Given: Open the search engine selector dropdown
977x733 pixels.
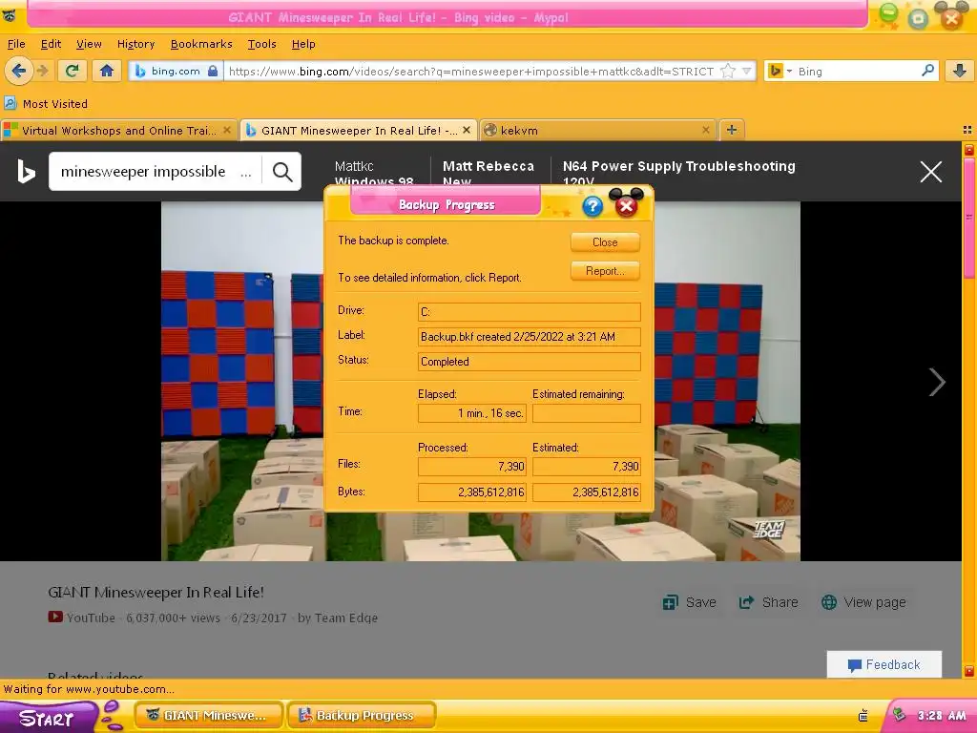Looking at the screenshot, I should click(x=780, y=71).
